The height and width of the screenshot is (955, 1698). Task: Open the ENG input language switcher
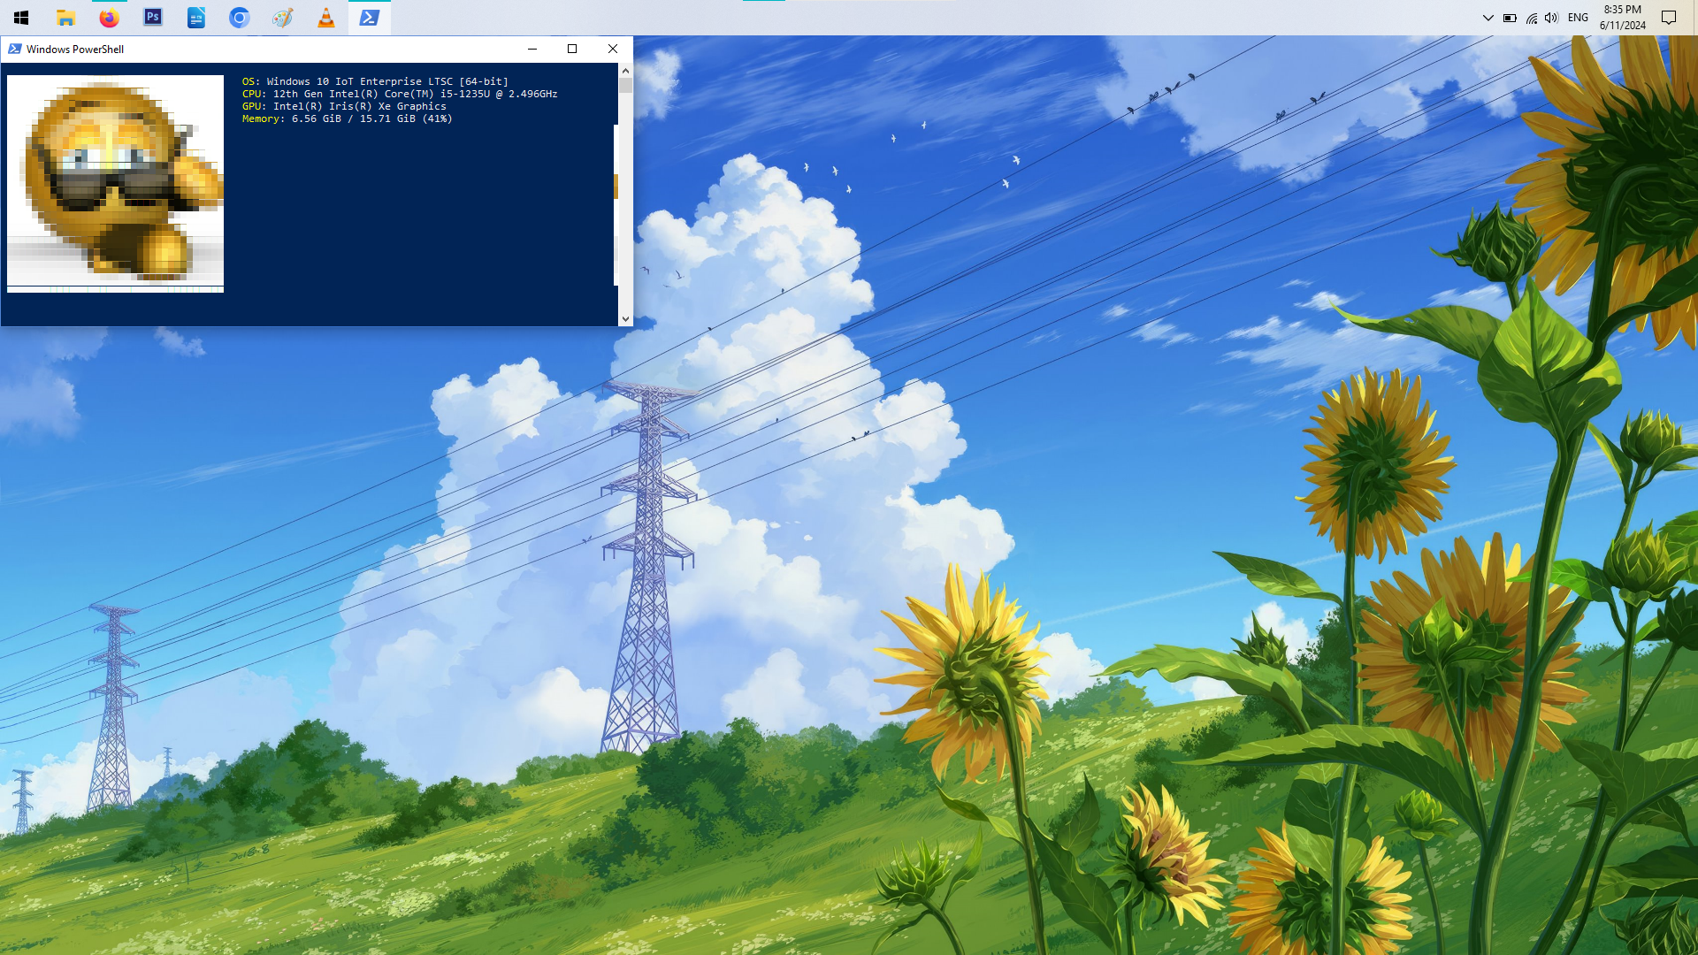pos(1578,18)
